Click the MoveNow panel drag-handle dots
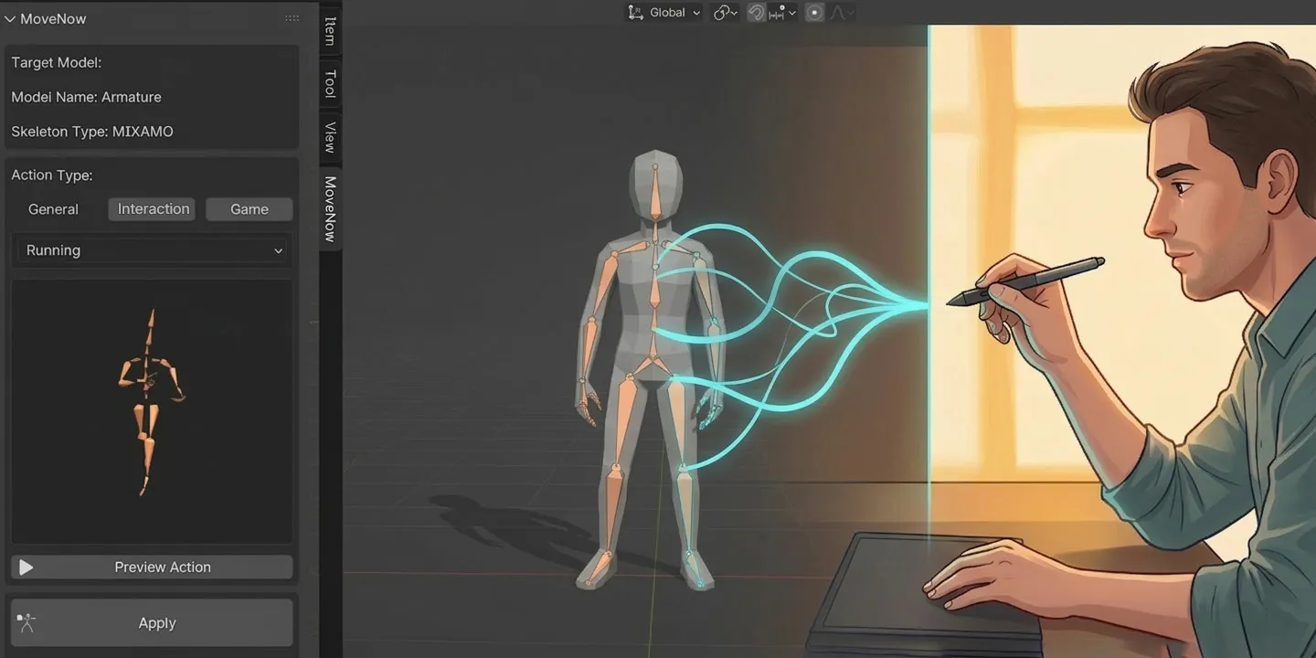This screenshot has height=658, width=1316. pos(292,18)
